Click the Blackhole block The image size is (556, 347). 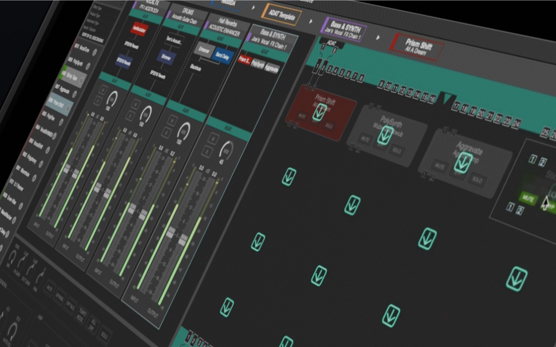(x=195, y=68)
